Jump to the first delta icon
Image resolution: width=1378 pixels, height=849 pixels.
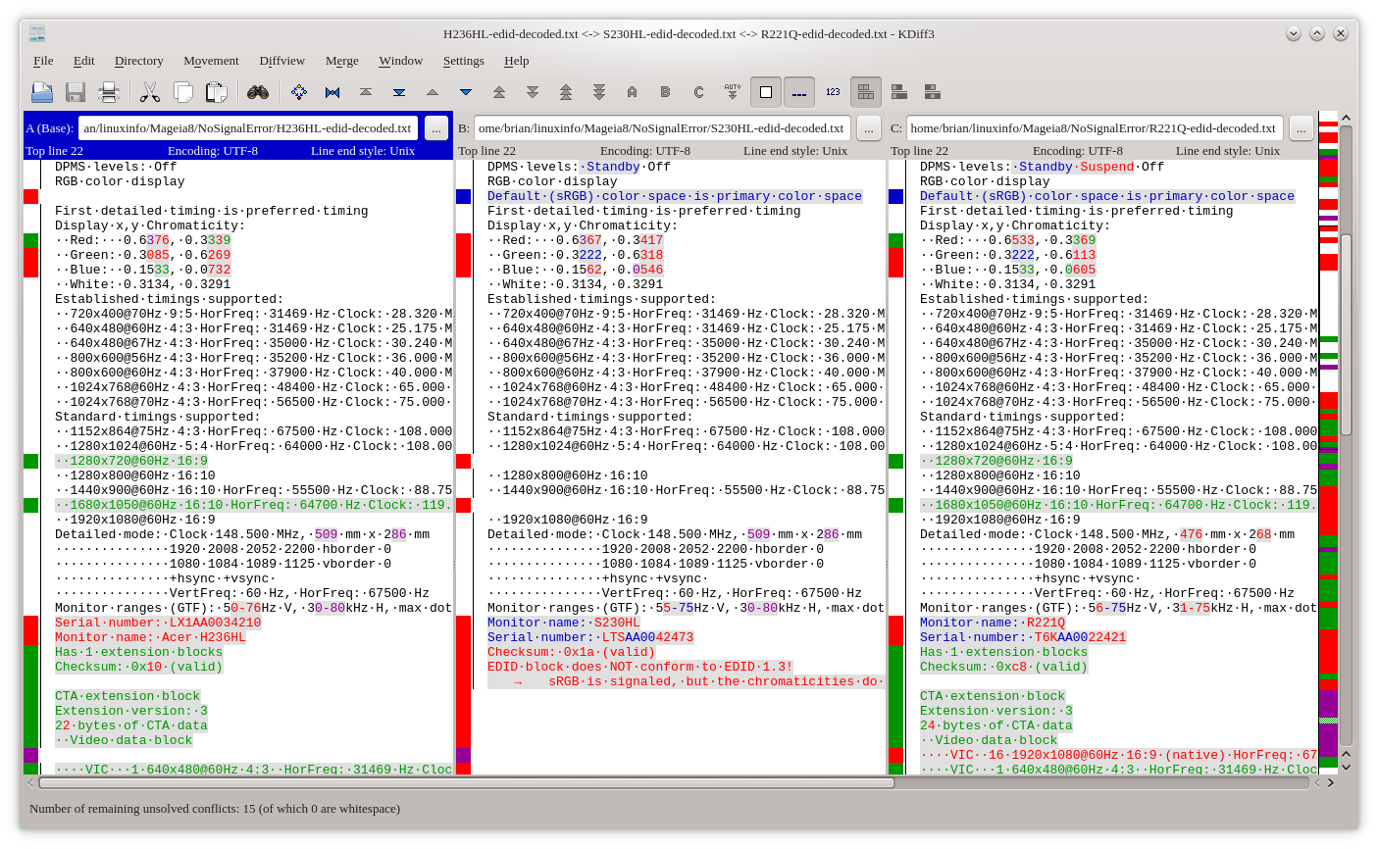click(366, 92)
